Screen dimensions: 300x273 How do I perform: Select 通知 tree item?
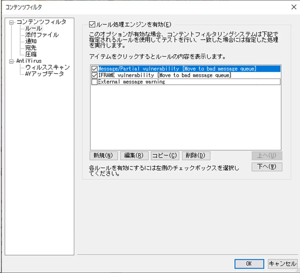[x=31, y=42]
